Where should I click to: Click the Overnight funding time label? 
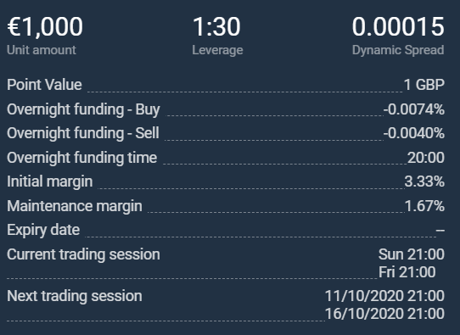point(81,158)
